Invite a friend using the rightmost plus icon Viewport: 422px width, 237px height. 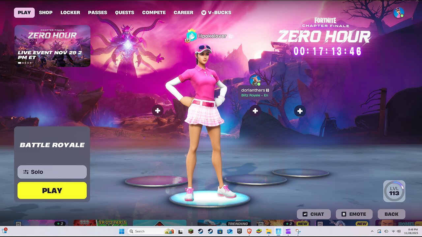coord(300,111)
